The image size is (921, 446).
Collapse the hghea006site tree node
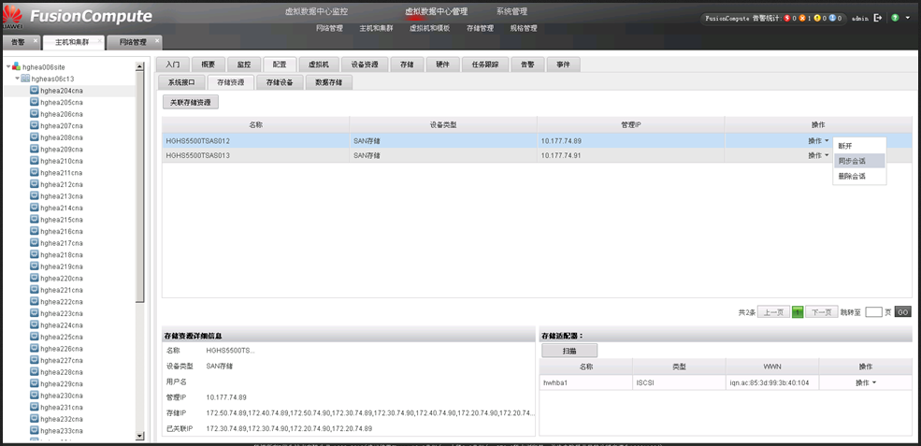pyautogui.click(x=7, y=67)
